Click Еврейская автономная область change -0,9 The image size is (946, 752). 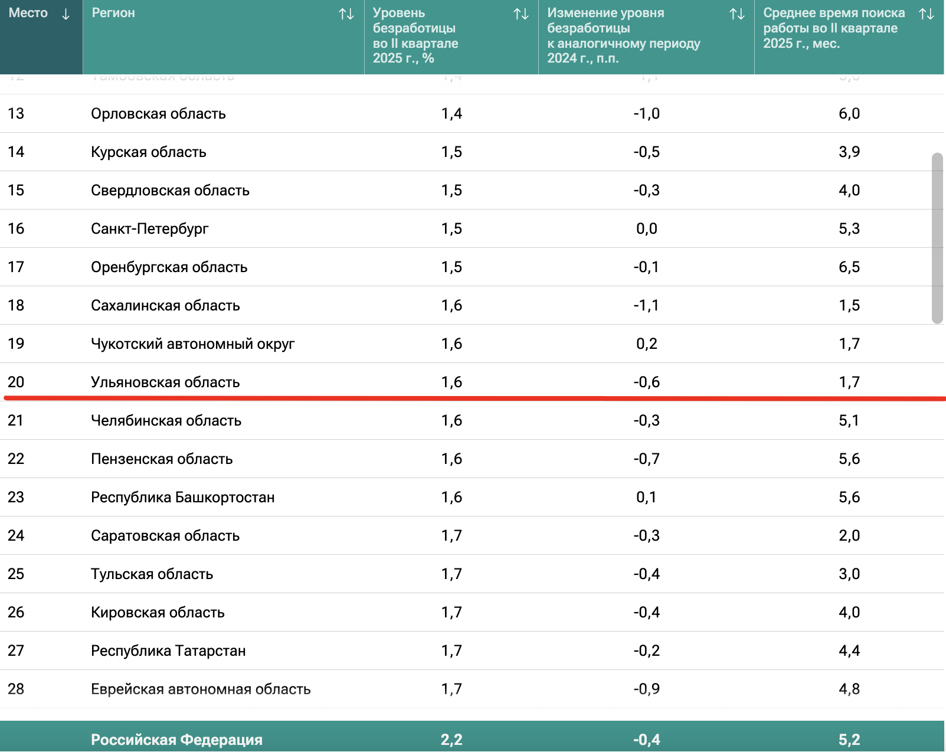click(647, 689)
